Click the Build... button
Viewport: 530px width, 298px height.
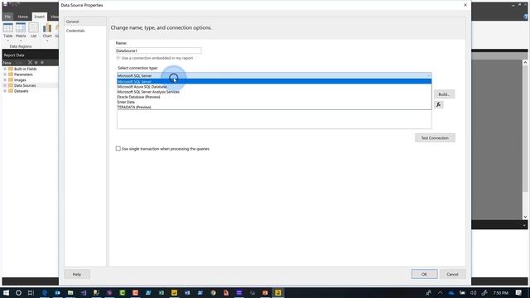pos(444,94)
